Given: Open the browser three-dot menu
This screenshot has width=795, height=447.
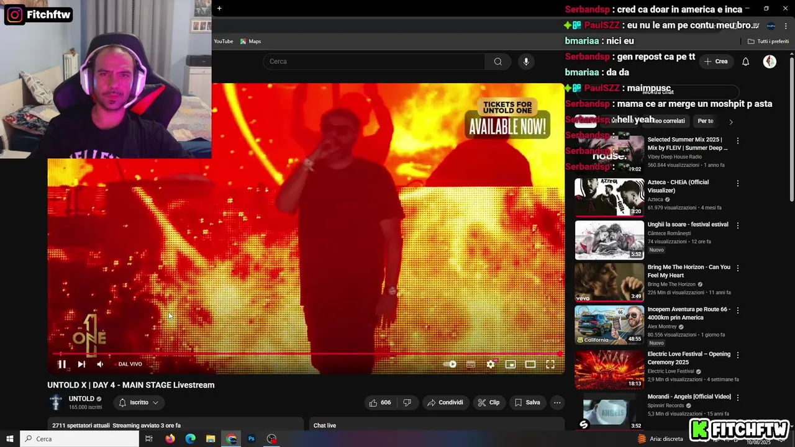Looking at the screenshot, I should [785, 26].
